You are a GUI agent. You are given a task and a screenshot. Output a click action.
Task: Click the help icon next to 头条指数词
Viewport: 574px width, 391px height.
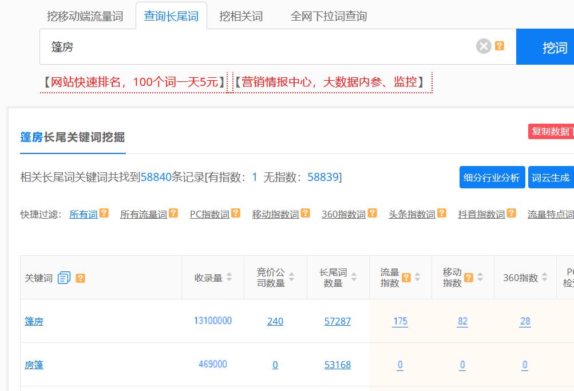click(441, 212)
